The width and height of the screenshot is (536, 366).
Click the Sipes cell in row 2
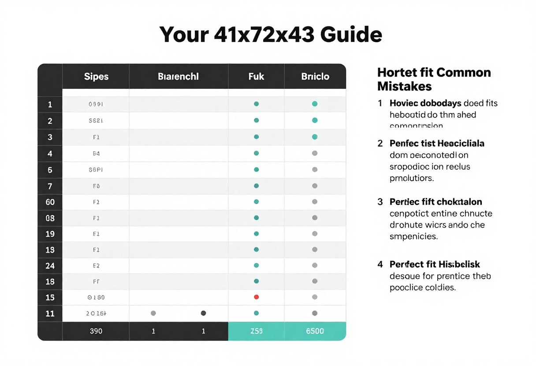96,121
